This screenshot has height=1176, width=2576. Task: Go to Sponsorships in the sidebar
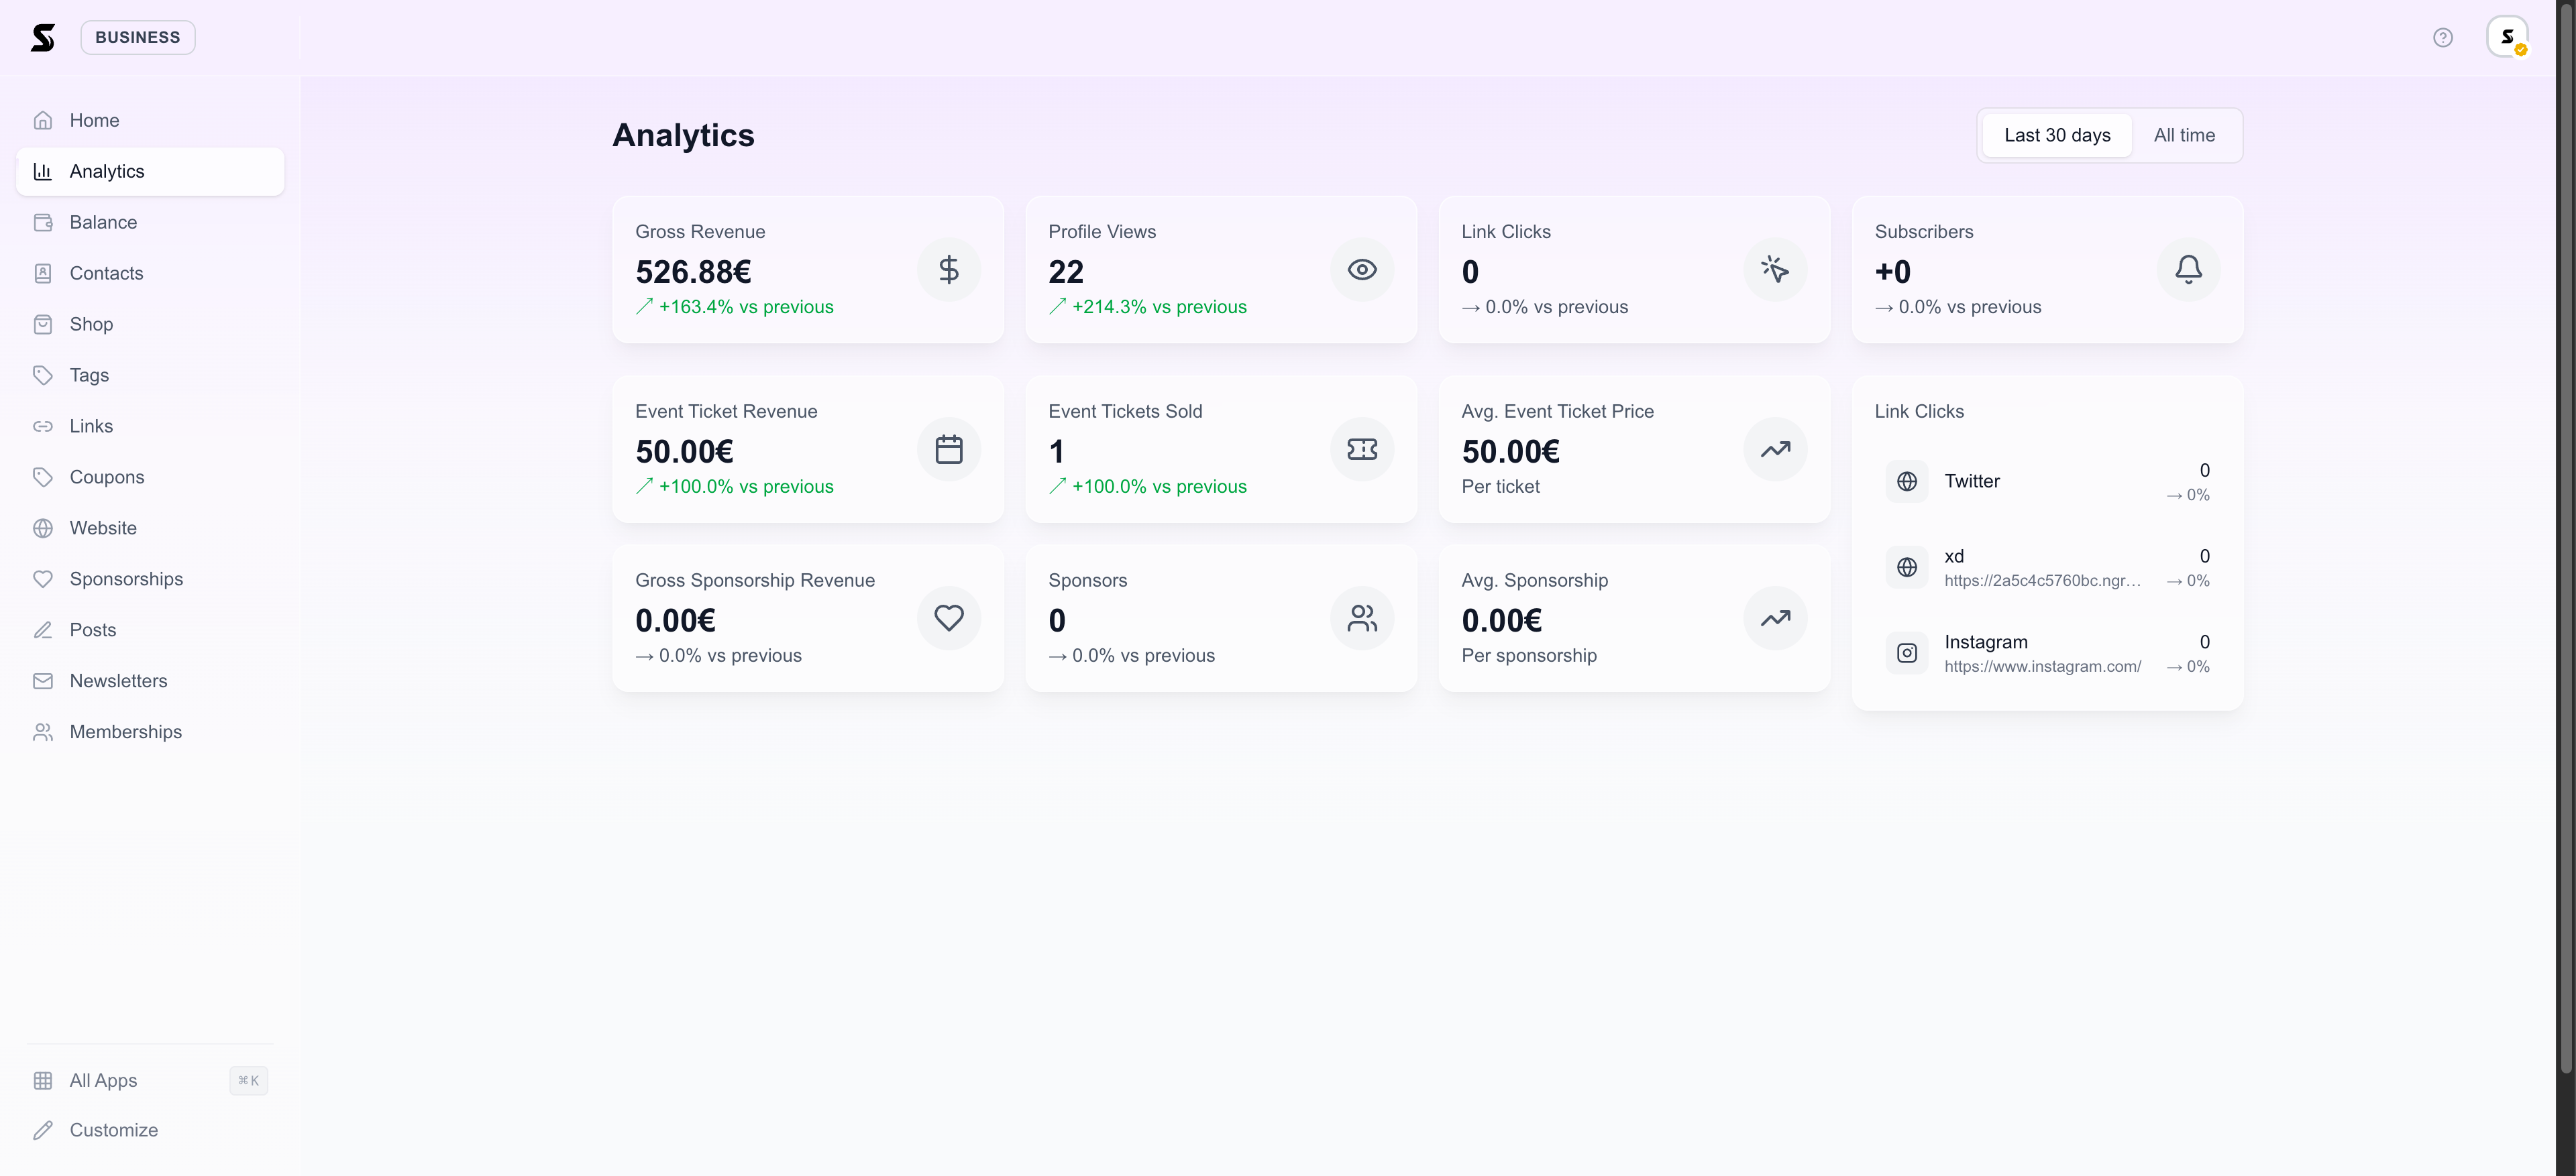126,579
